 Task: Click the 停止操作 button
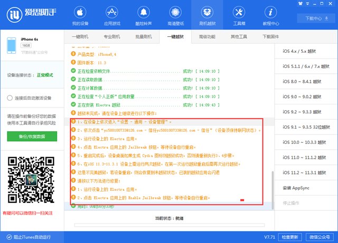pyautogui.click(x=306, y=203)
